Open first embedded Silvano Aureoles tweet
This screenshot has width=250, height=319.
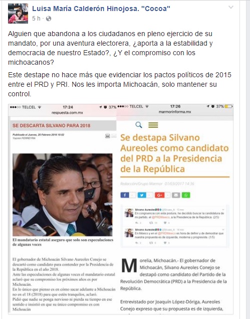click(174, 216)
